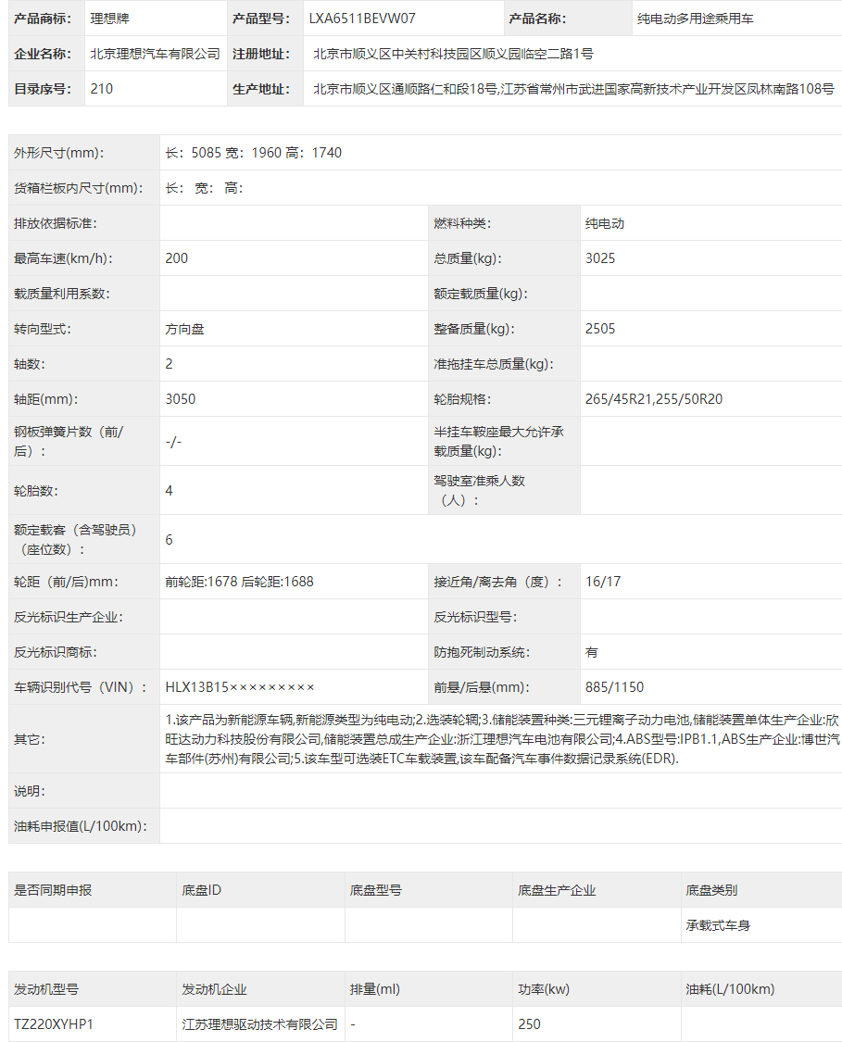Click the 发动机企业 column header
The image size is (842, 1042).
215,989
